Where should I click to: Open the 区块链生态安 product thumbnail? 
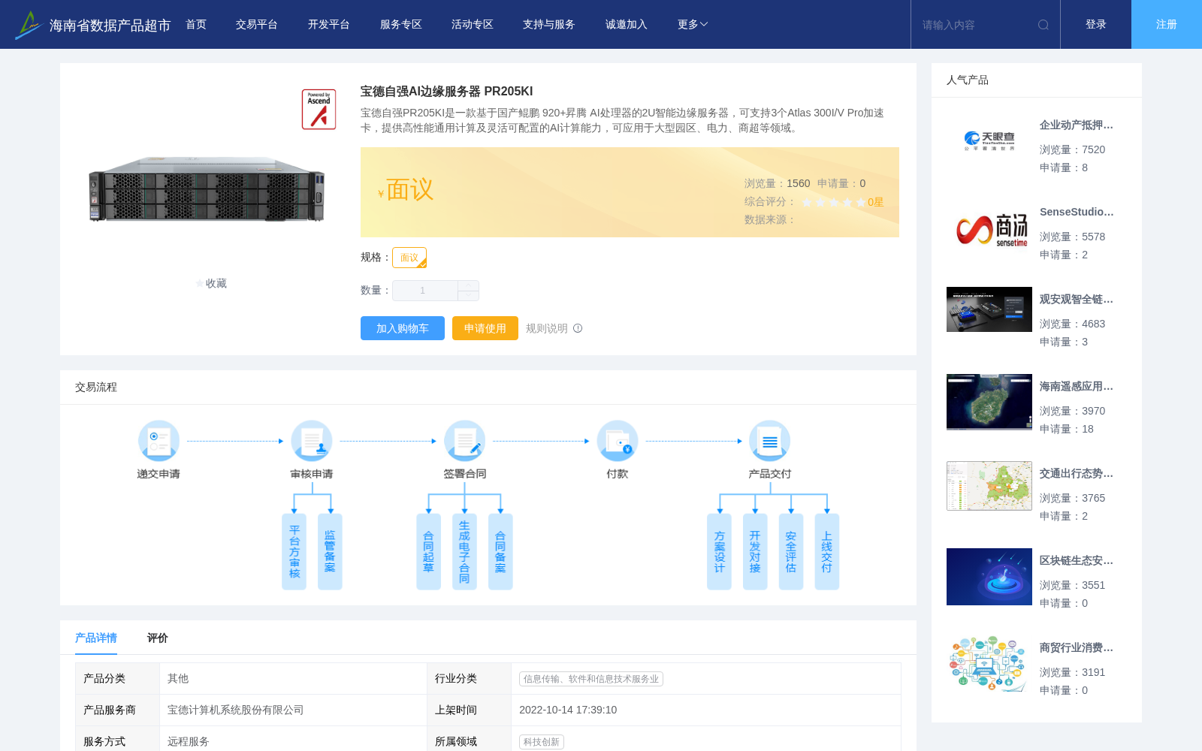click(989, 577)
